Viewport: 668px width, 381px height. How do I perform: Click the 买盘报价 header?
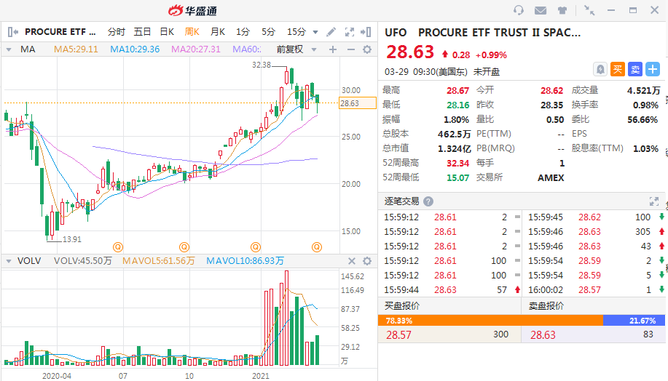coord(402,305)
